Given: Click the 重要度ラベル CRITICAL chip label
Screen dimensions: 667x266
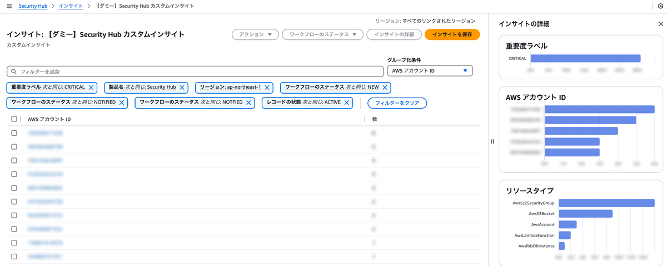Looking at the screenshot, I should point(48,88).
